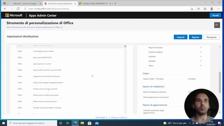This screenshot has width=224, height=126.
Task: Click the settings list scrollbar thumb
Action: (x=125, y=46)
